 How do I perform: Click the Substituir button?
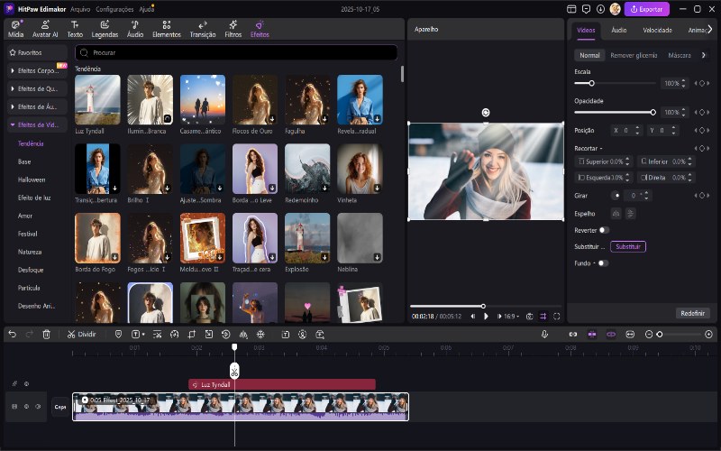pos(627,246)
